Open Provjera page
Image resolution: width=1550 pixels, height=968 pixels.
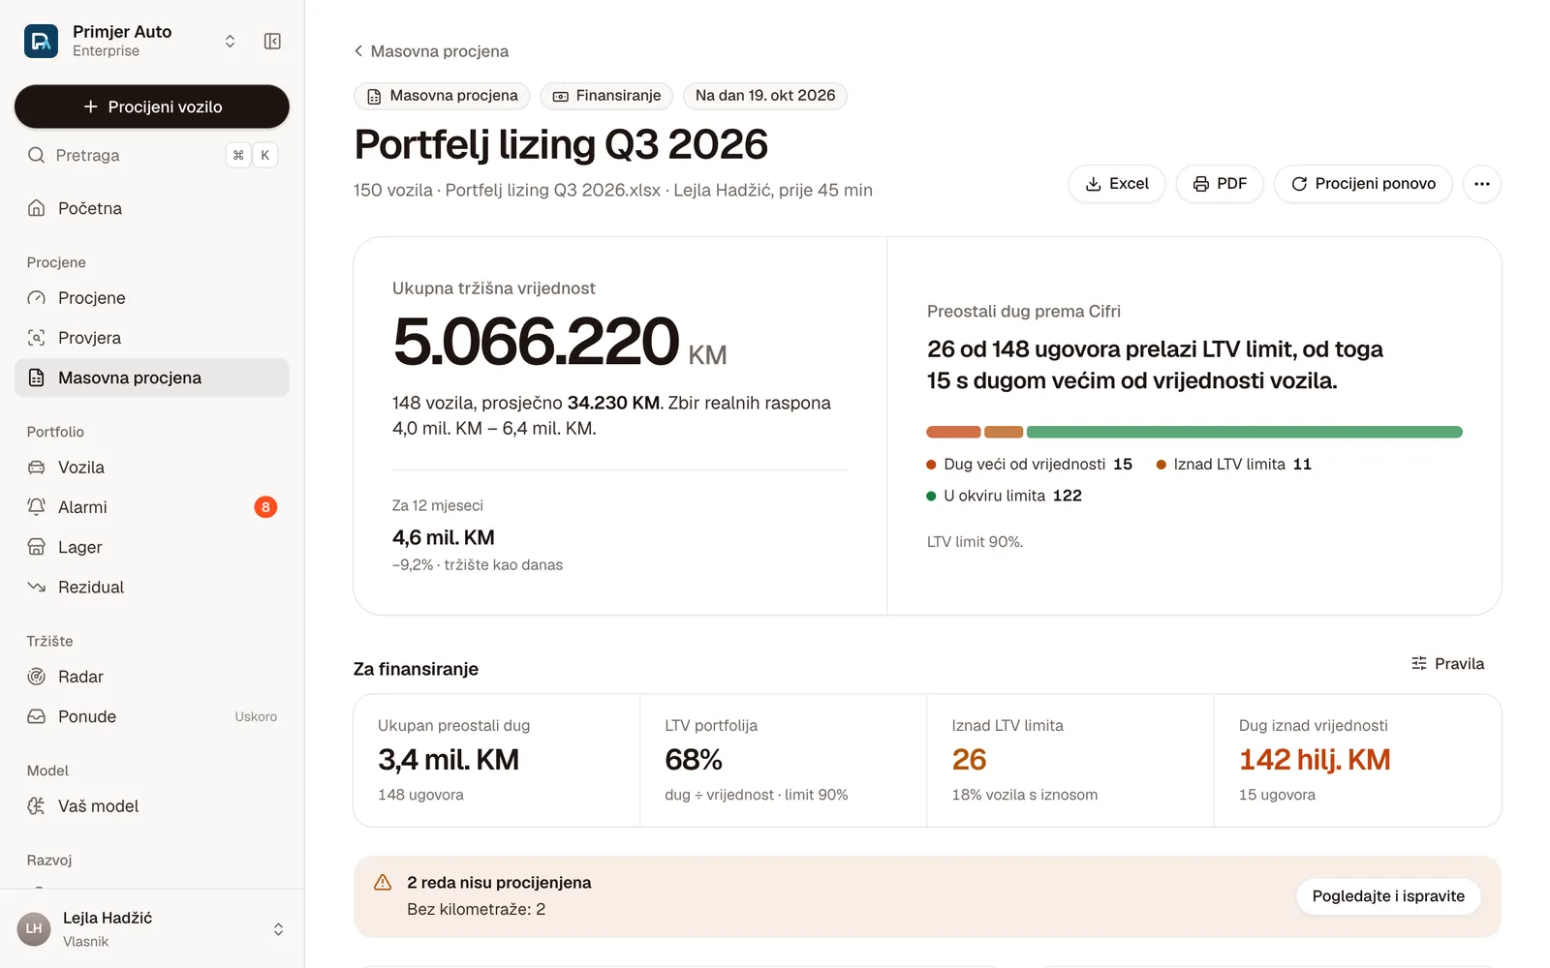click(x=152, y=338)
